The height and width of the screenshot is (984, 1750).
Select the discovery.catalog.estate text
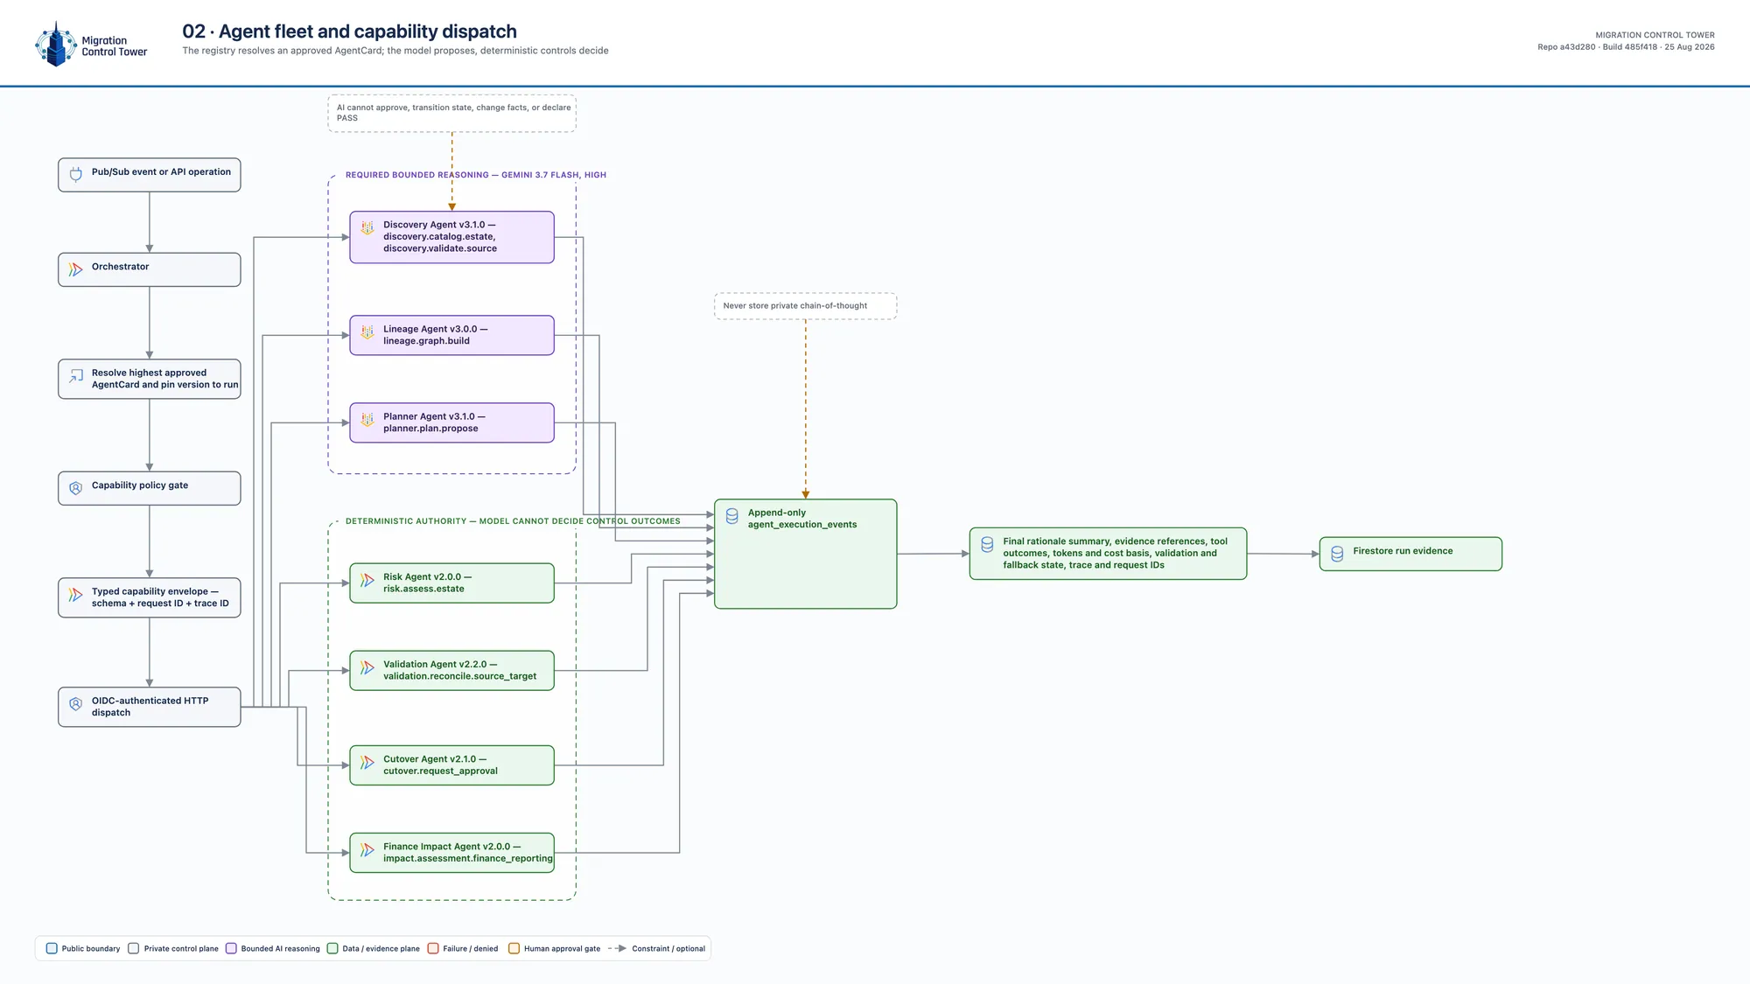click(439, 236)
